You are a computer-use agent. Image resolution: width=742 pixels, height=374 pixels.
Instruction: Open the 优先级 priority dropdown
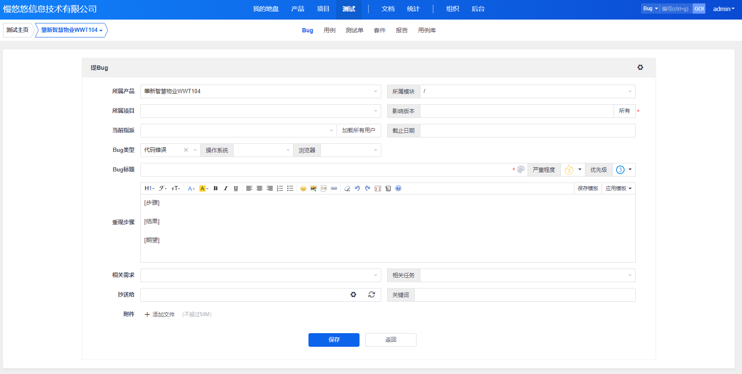pos(624,170)
